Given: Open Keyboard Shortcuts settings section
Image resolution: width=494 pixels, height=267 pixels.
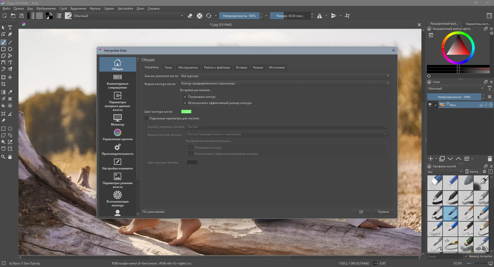Looking at the screenshot, I should [118, 82].
